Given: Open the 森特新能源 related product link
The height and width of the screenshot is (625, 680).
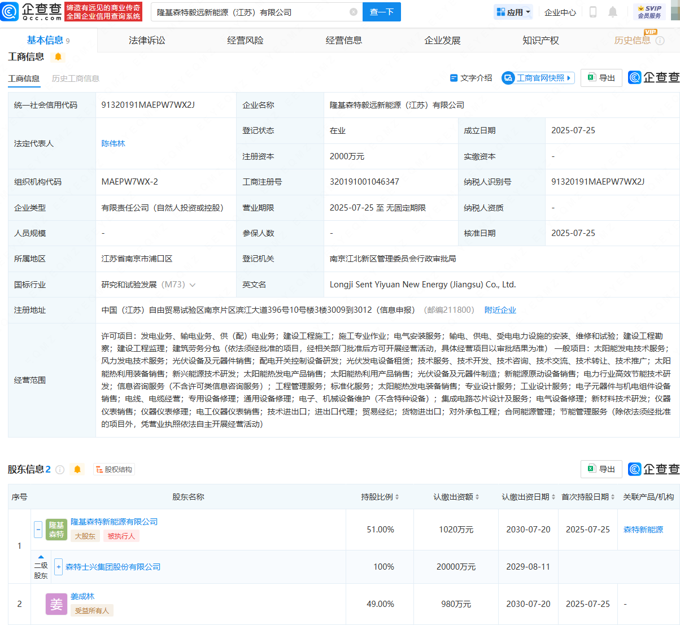Looking at the screenshot, I should [643, 530].
